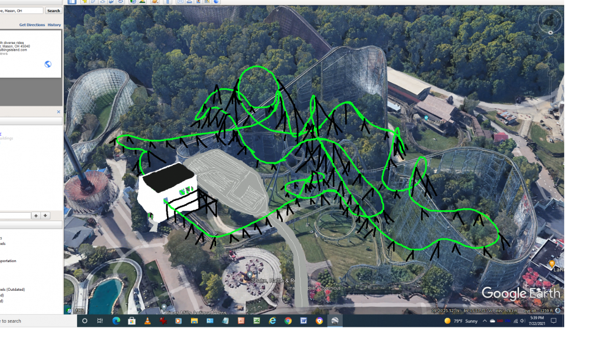Image resolution: width=612 pixels, height=344 pixels.
Task: Click the globe icon in search result
Action: pyautogui.click(x=48, y=64)
